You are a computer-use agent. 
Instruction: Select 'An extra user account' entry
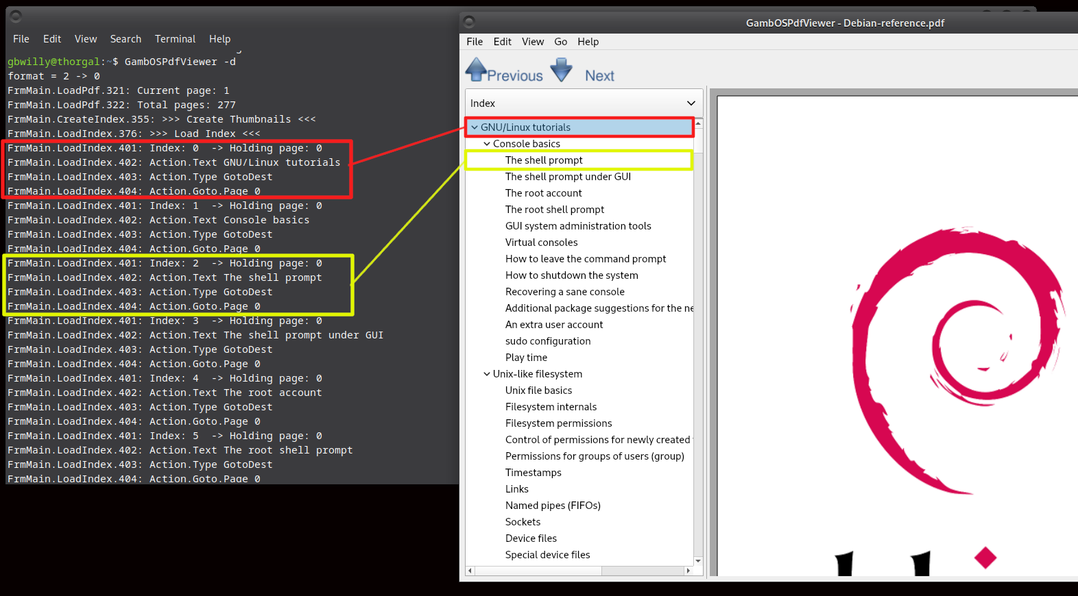tap(554, 325)
